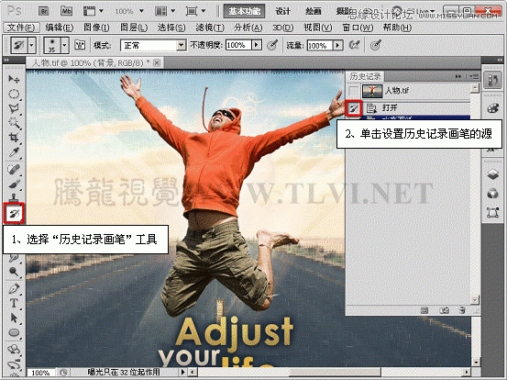Delete current history state with trash icon
The image size is (507, 380).
click(462, 310)
